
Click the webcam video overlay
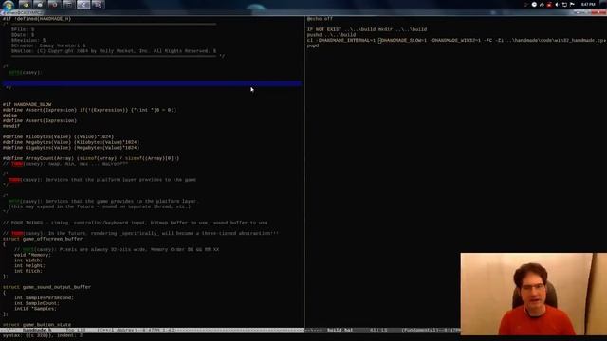tap(534, 294)
